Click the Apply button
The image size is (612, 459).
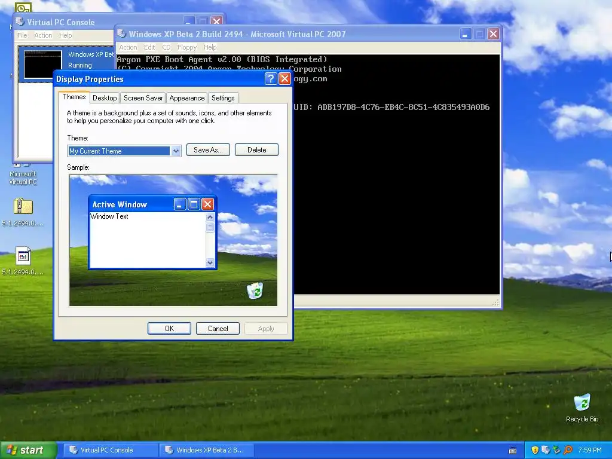266,329
